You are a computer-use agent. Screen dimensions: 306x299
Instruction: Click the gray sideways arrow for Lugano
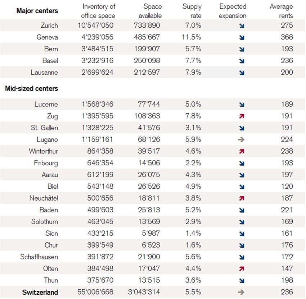pos(241,140)
